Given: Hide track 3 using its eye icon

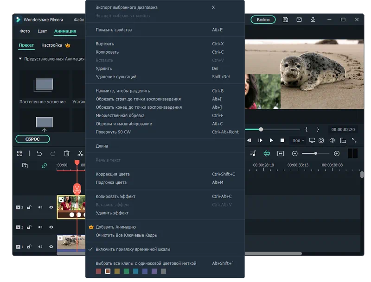Looking at the screenshot, I should click(x=51, y=207).
